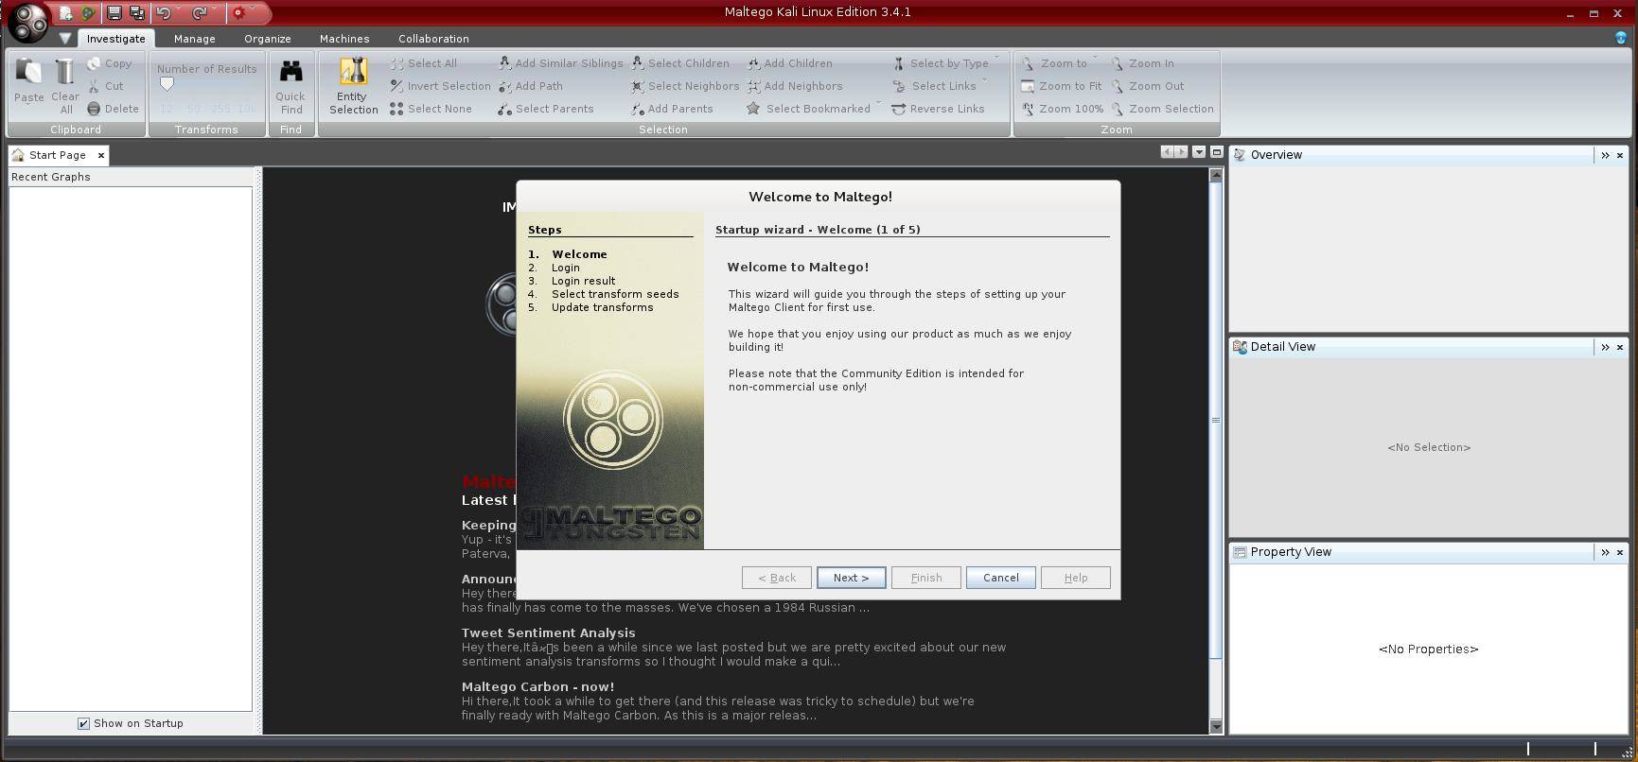Click the Next button in the wizard
The image size is (1638, 762).
pos(851,578)
